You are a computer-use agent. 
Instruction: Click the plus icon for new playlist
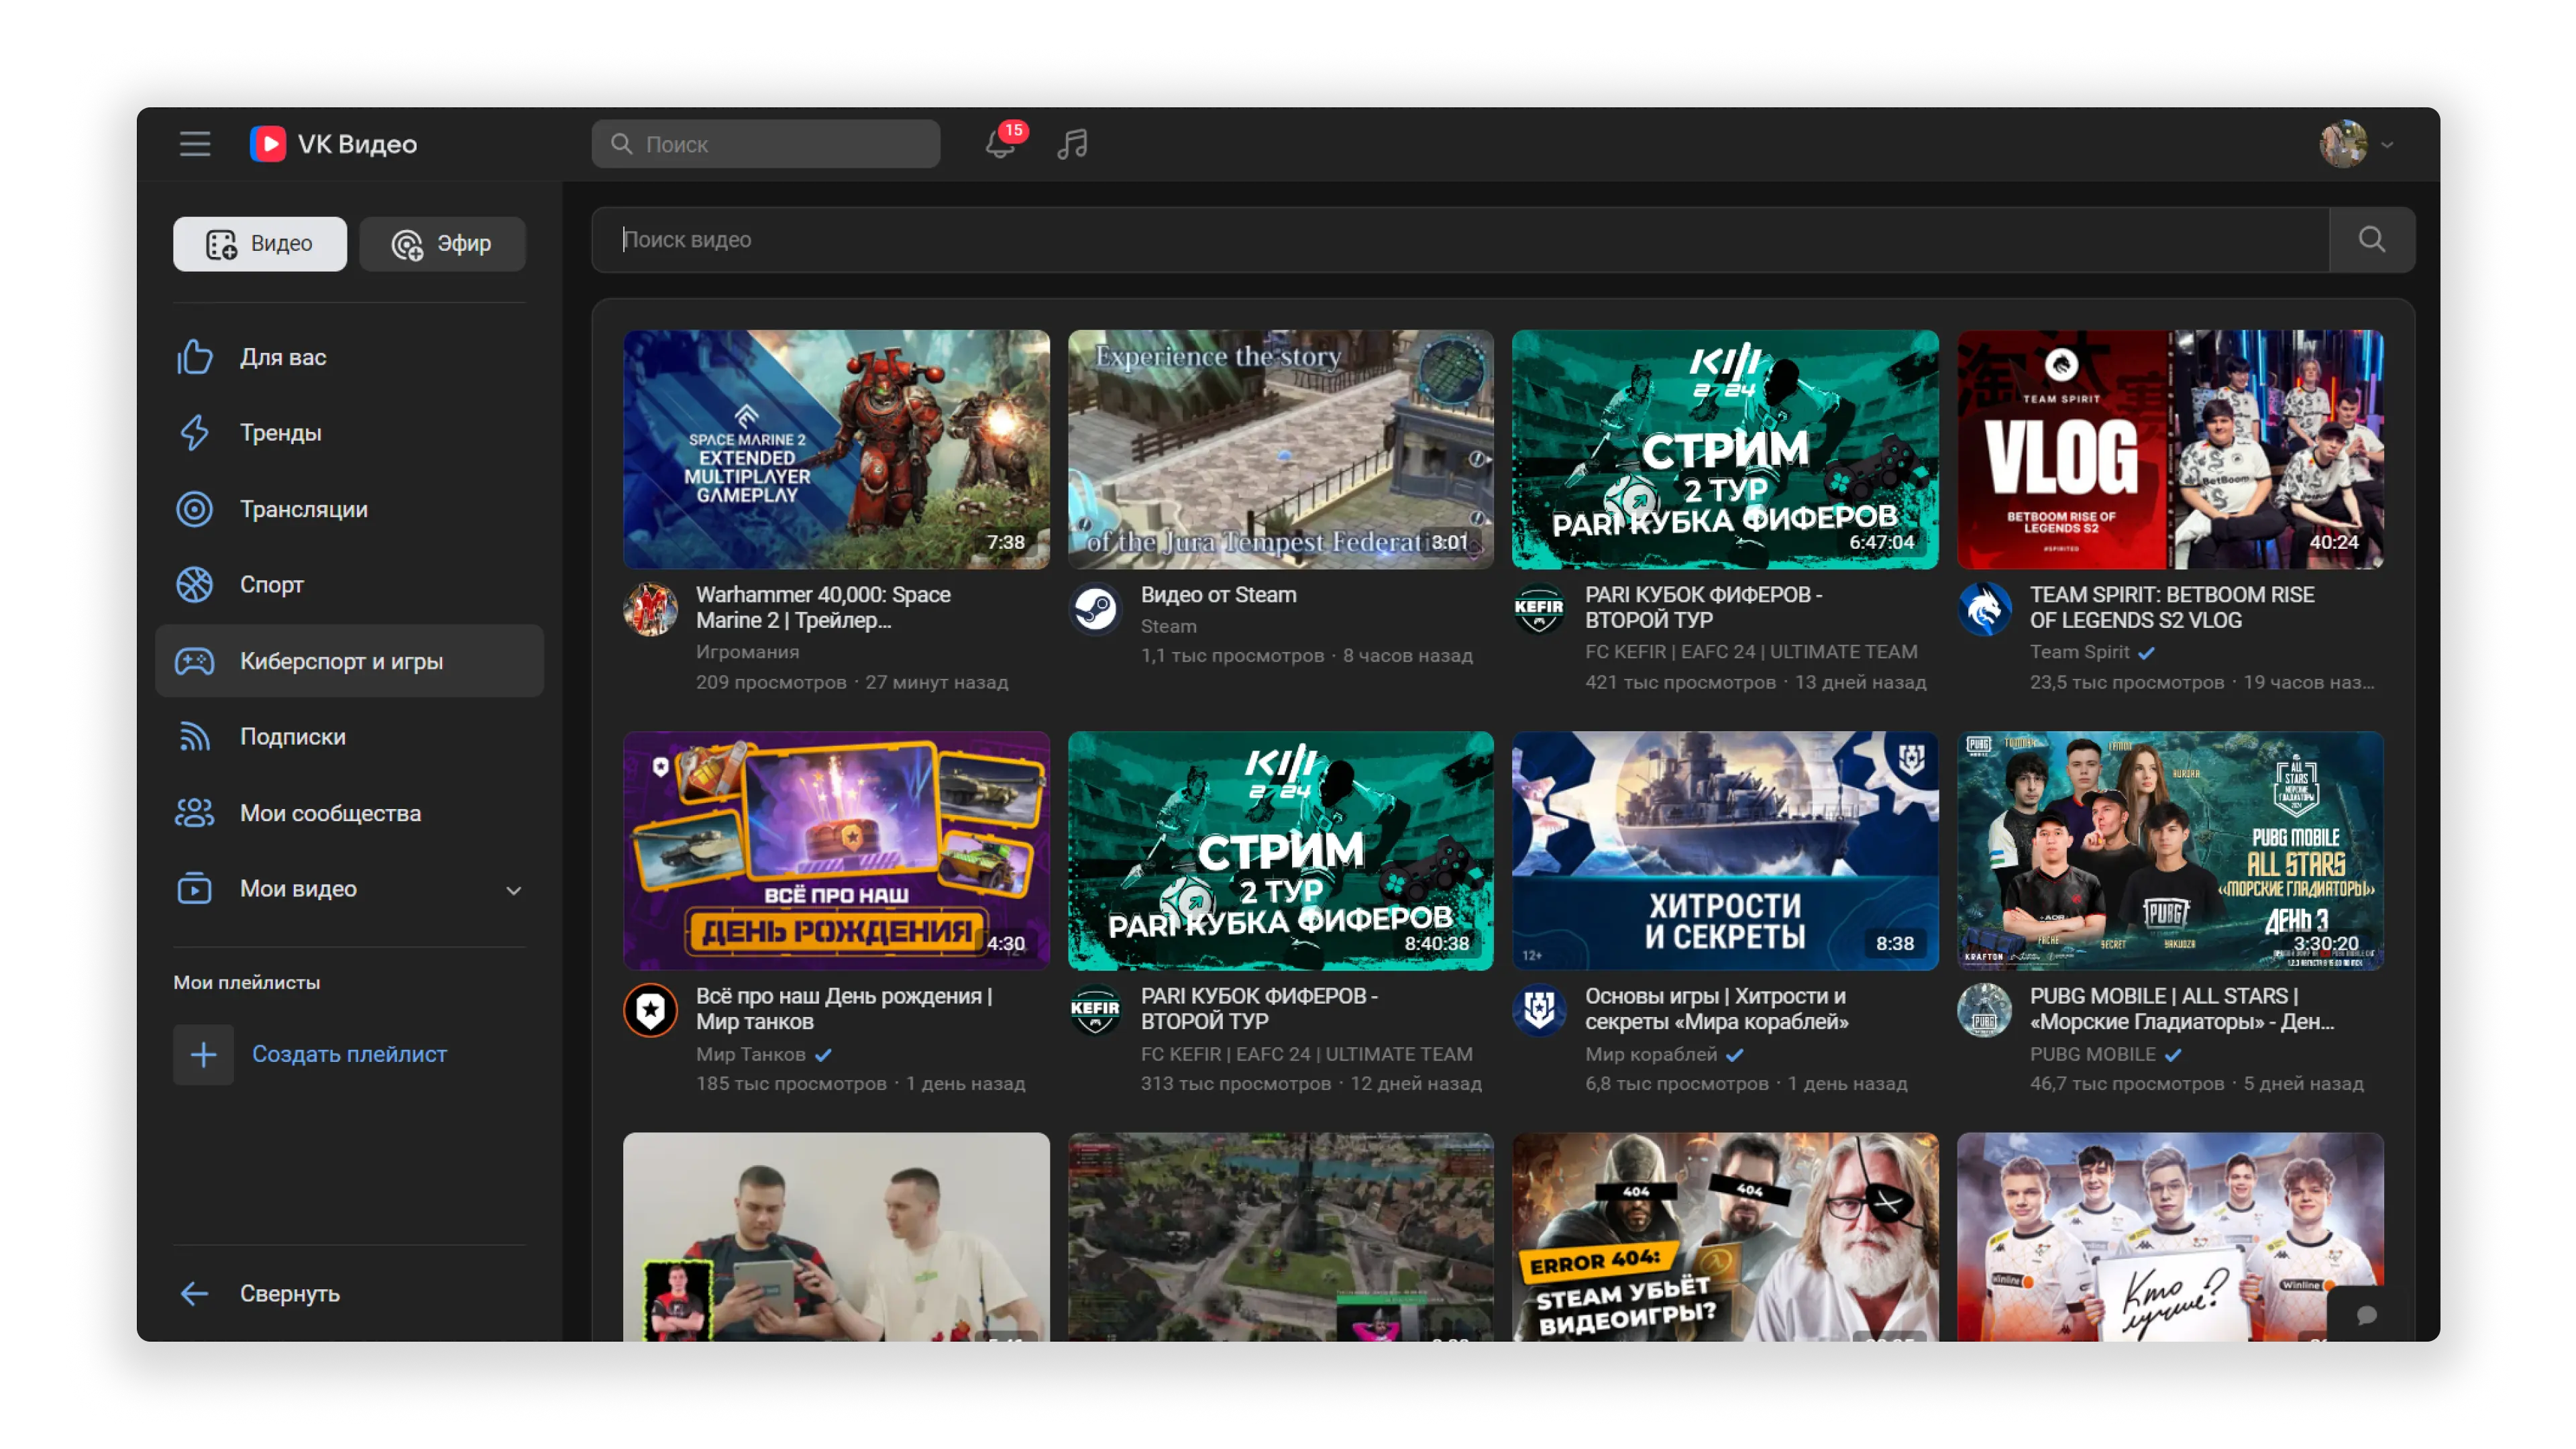(x=203, y=1054)
